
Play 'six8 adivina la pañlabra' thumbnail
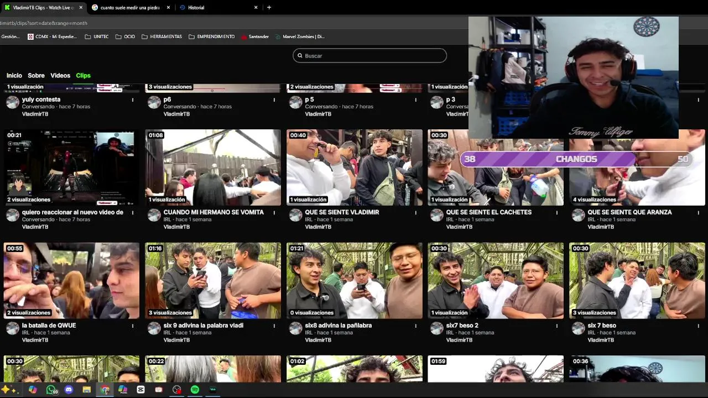pyautogui.click(x=355, y=281)
